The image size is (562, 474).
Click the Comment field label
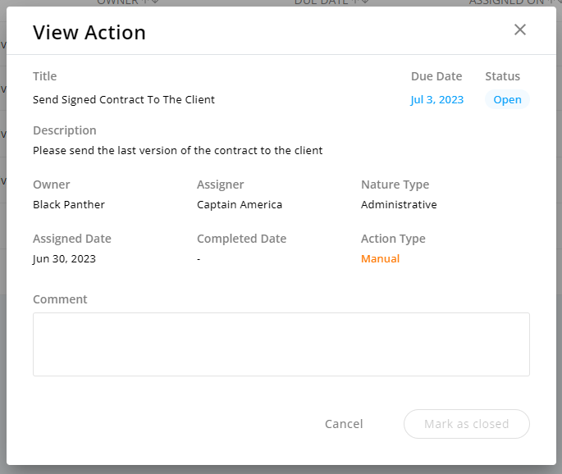(x=60, y=299)
